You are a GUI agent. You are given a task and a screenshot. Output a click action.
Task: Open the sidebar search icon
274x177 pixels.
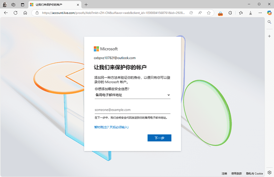[269, 22]
